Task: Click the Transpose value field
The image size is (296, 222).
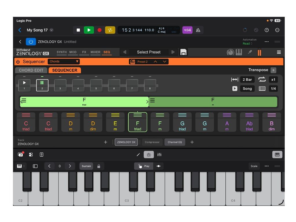Action: 273,70
